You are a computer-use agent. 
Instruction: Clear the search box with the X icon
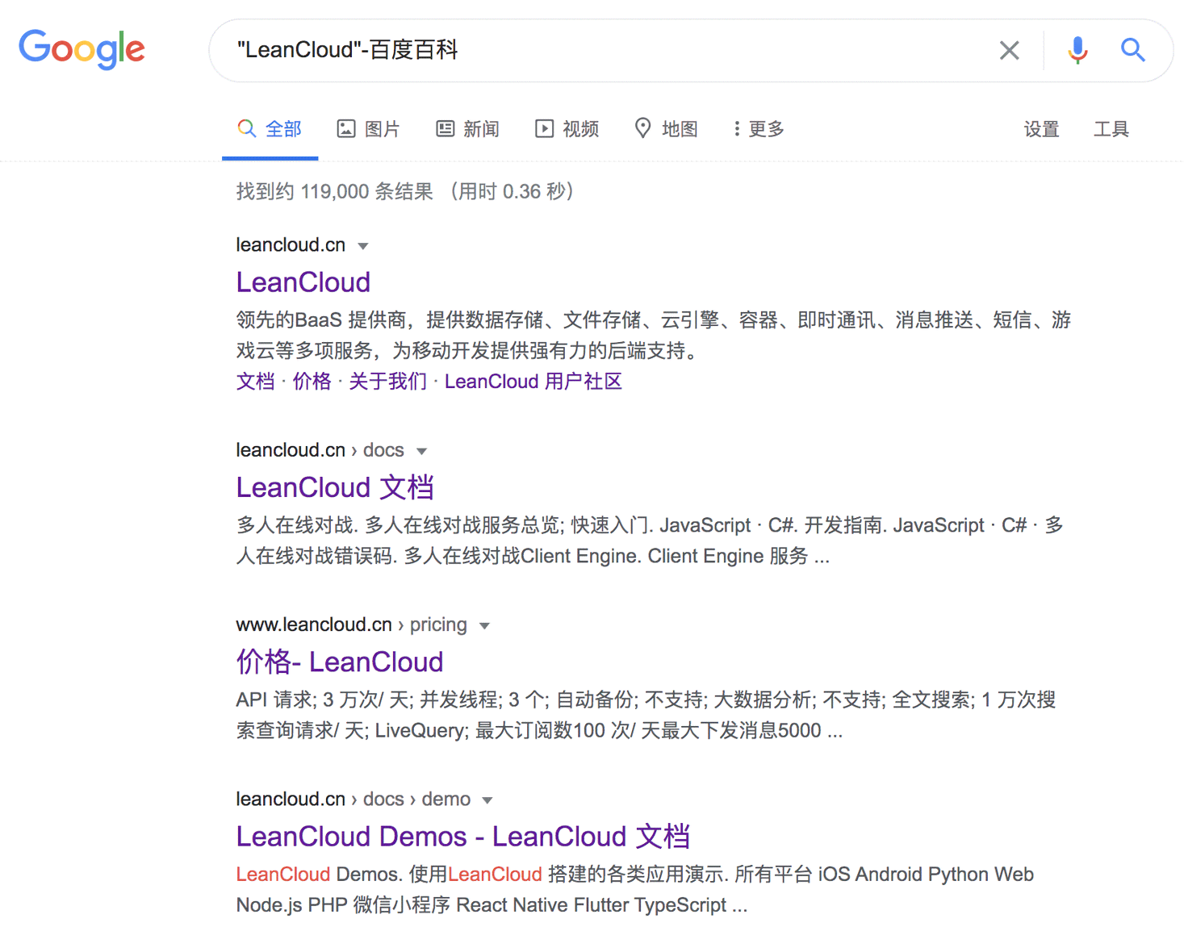pos(1009,51)
